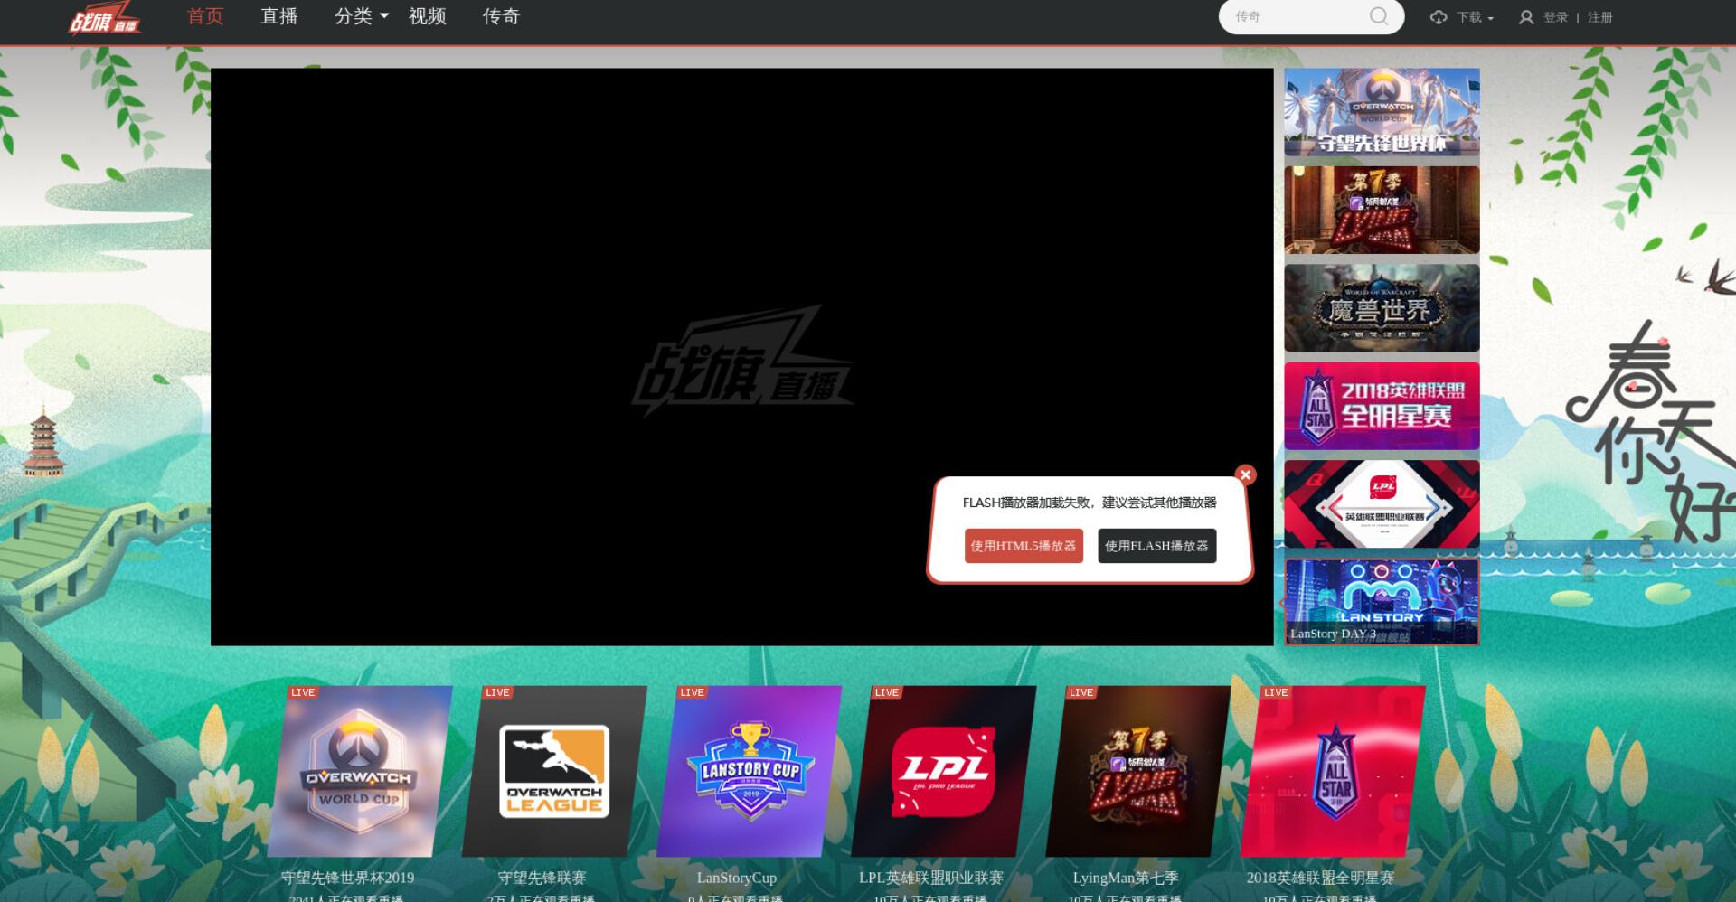
Task: Open the Overwatch World Cup live card
Action: click(360, 771)
